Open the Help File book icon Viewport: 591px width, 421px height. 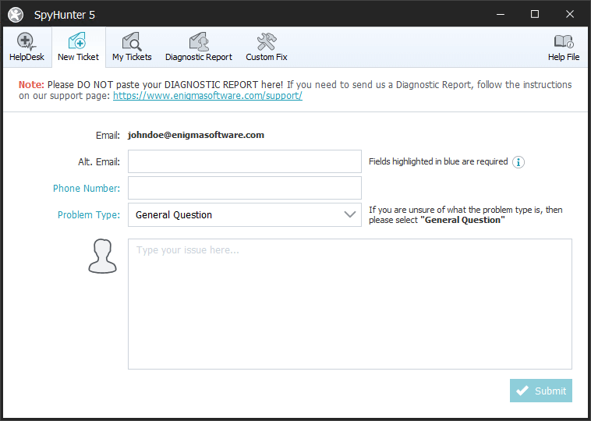pyautogui.click(x=563, y=41)
